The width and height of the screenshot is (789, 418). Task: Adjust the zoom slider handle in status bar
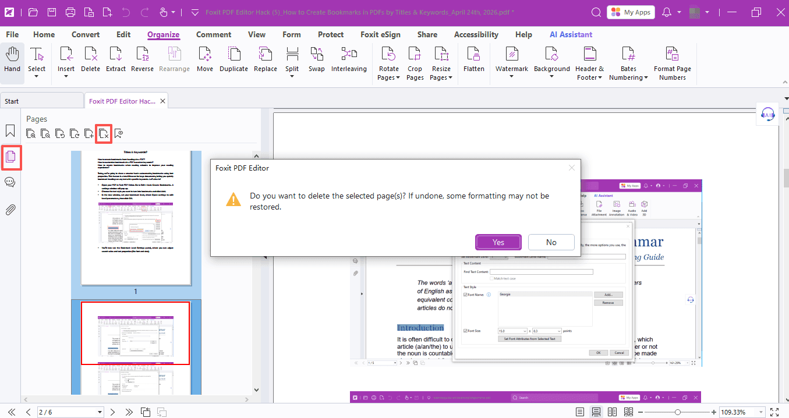coord(677,412)
